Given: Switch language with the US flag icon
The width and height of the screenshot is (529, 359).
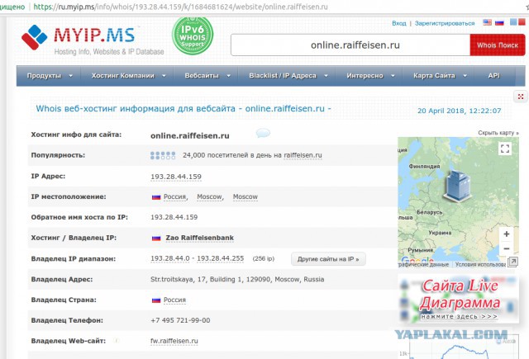Looking at the screenshot, I should 487,22.
